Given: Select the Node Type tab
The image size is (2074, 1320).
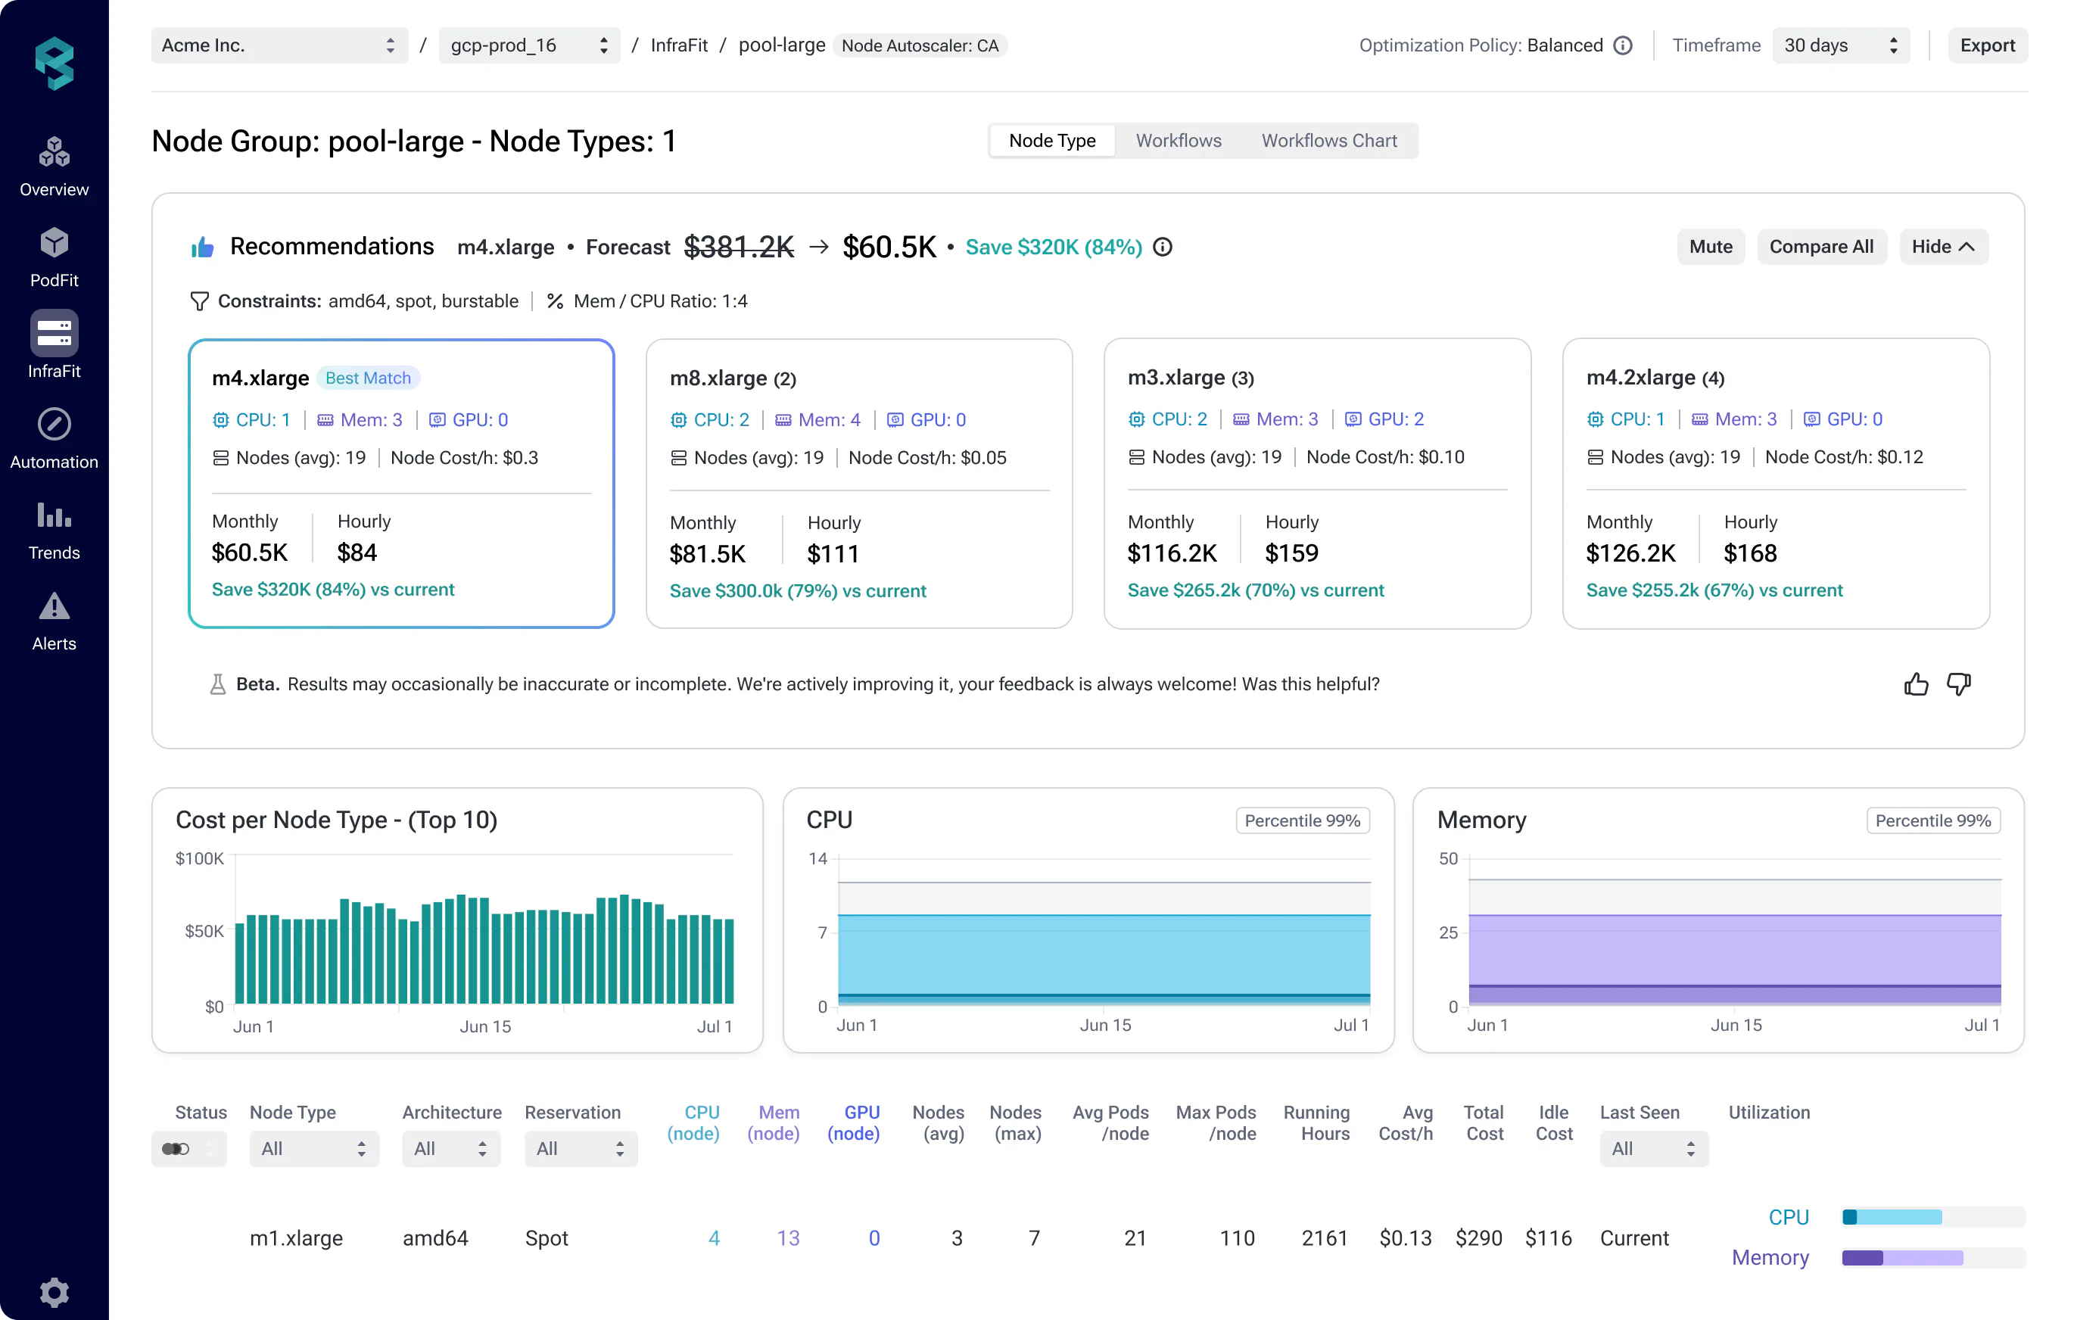Looking at the screenshot, I should (1051, 142).
